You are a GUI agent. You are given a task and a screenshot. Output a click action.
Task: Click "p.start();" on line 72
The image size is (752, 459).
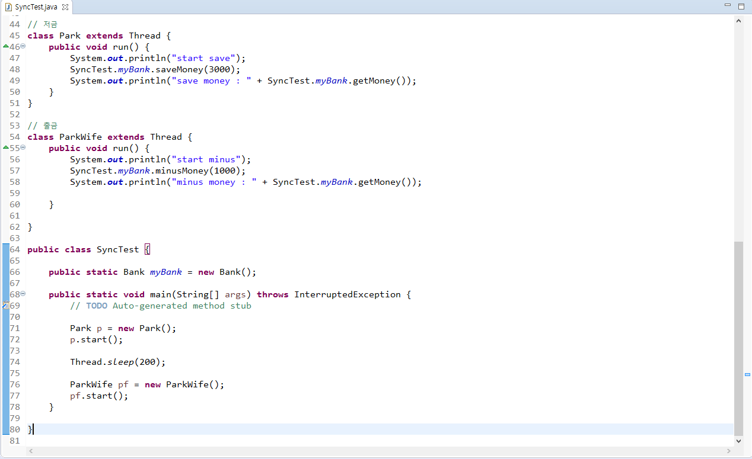[x=97, y=339]
